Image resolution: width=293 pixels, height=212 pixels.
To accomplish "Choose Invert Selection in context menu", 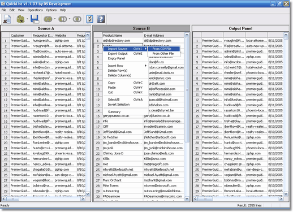I will click(126, 105).
